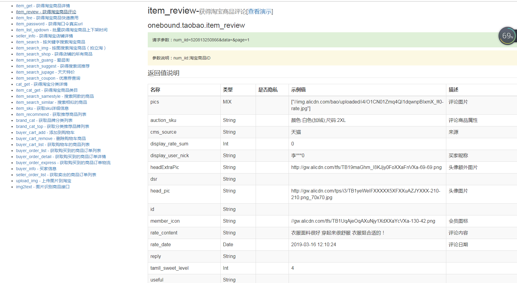Click the 69% circular progress badge

[x=507, y=36]
